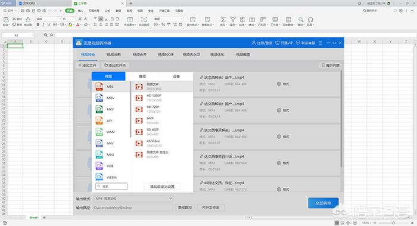Choose the HD 1080P resolution preset
Image resolution: width=417 pixels, height=226 pixels.
162,98
